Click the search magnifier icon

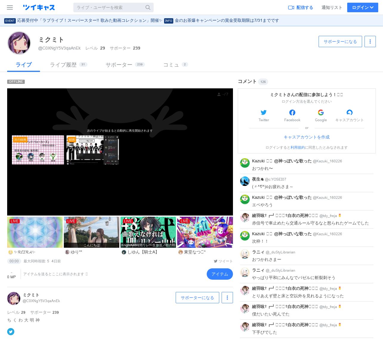tap(148, 7)
